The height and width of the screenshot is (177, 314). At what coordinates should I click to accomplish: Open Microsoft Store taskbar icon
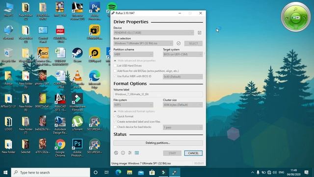[152, 173]
